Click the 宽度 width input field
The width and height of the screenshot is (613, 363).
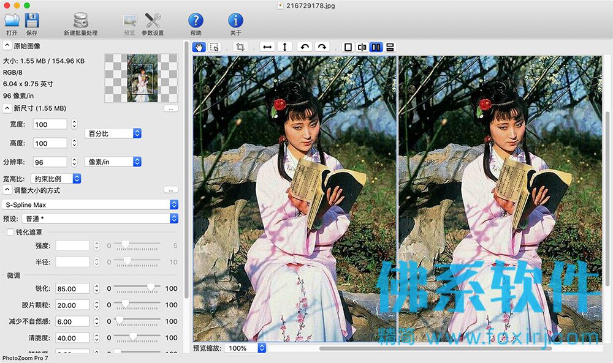tap(50, 124)
